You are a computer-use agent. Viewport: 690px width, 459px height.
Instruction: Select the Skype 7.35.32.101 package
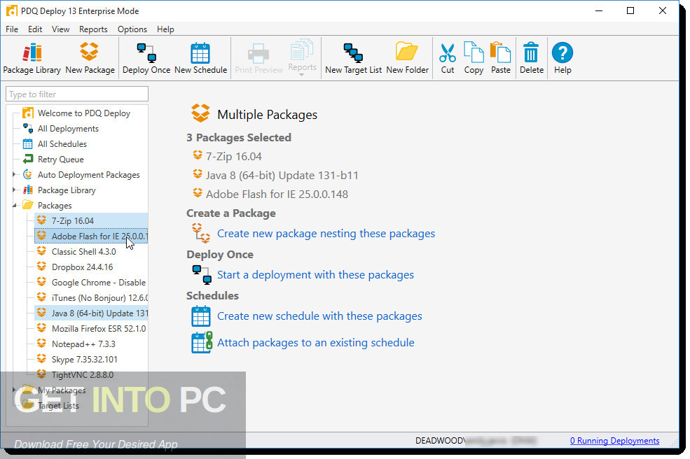click(85, 359)
